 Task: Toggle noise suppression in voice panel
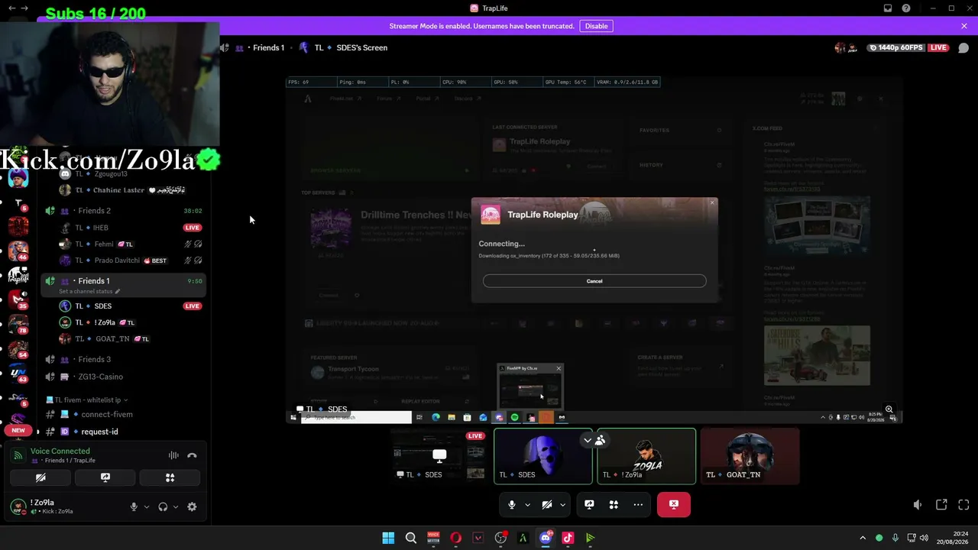[x=173, y=455]
